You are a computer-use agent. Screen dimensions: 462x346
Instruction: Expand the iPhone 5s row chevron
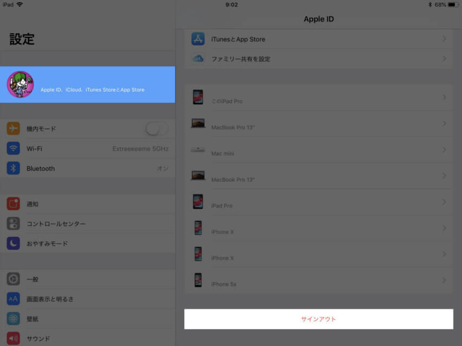(444, 281)
